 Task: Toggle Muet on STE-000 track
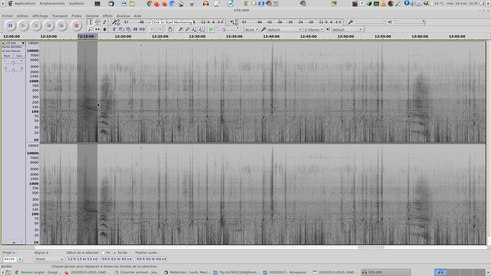coord(7,56)
